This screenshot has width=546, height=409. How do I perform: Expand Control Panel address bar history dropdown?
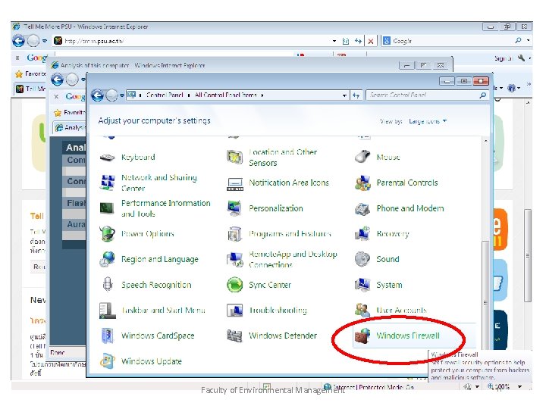pos(344,95)
